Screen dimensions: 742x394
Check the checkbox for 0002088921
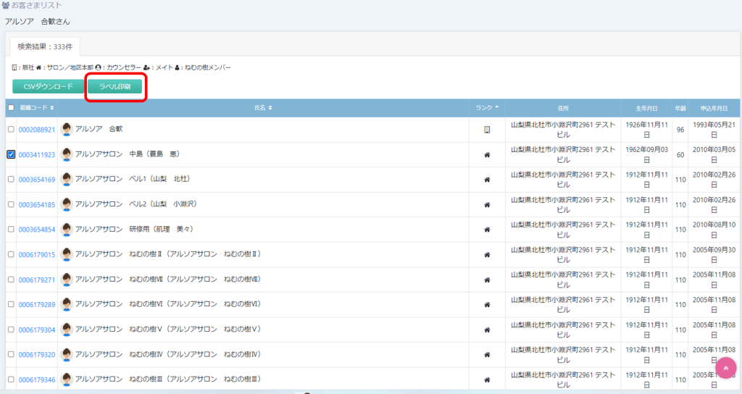click(x=10, y=130)
